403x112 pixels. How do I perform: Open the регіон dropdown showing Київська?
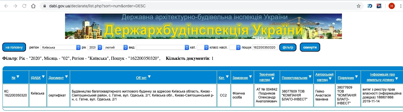coord(60,47)
